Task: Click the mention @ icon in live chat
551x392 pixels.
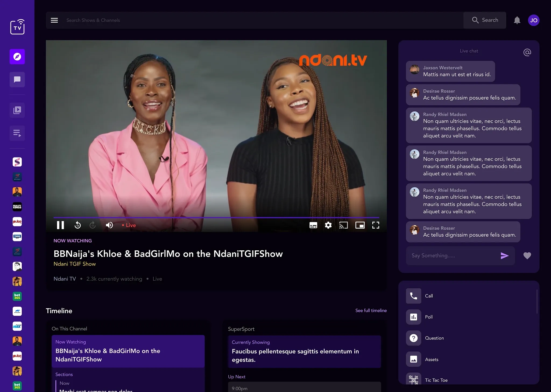Action: point(527,52)
